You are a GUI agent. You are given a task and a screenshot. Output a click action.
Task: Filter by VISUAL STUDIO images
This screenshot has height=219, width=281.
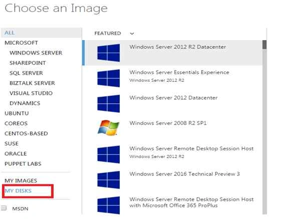click(x=31, y=93)
